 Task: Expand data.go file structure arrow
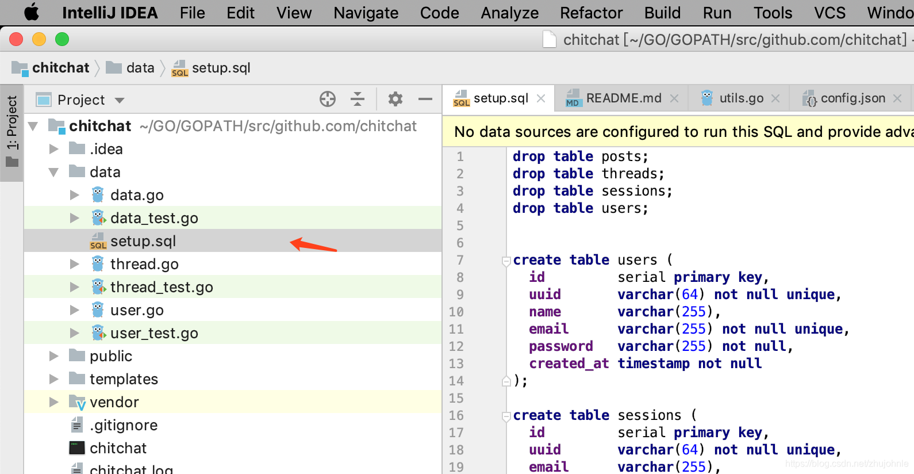(x=75, y=195)
